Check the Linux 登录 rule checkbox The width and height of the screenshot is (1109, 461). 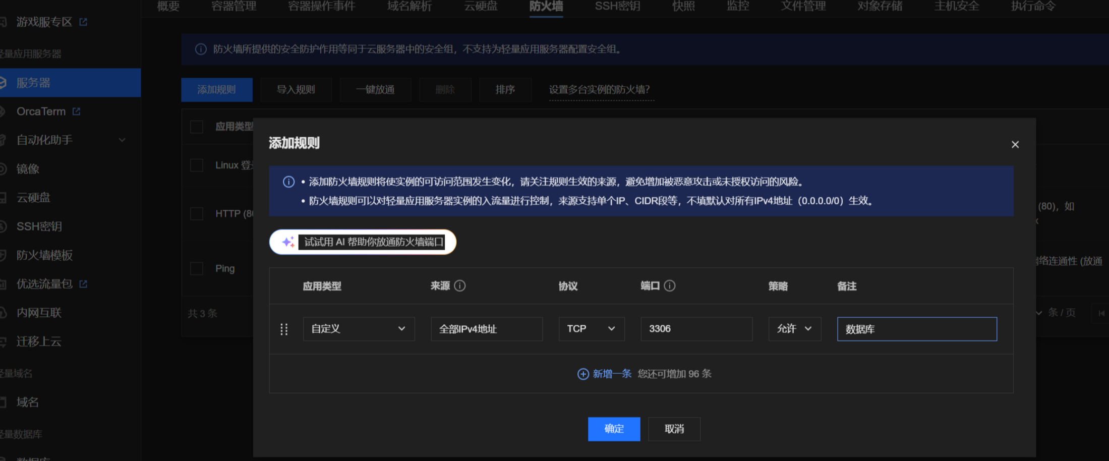point(196,165)
